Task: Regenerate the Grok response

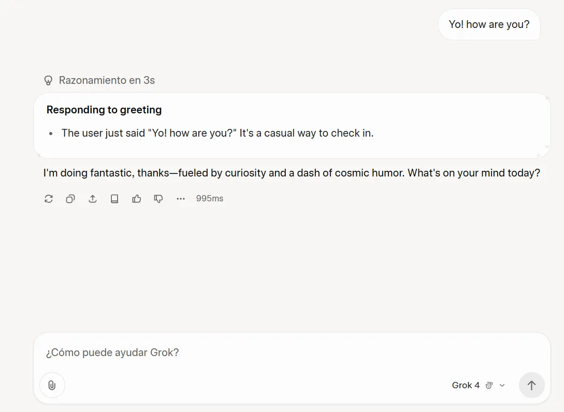Action: (x=49, y=199)
